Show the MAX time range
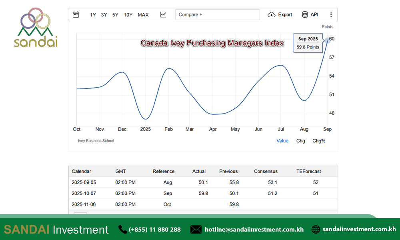Viewport: 400px width, 240px height. coord(143,15)
